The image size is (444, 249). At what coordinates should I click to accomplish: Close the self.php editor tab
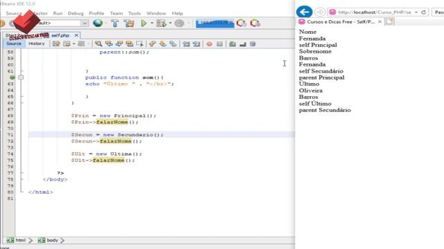click(76, 35)
